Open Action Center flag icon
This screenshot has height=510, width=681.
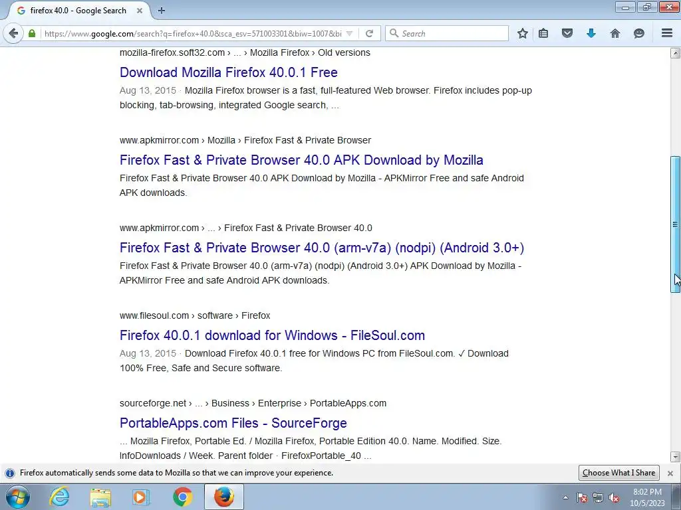[582, 498]
